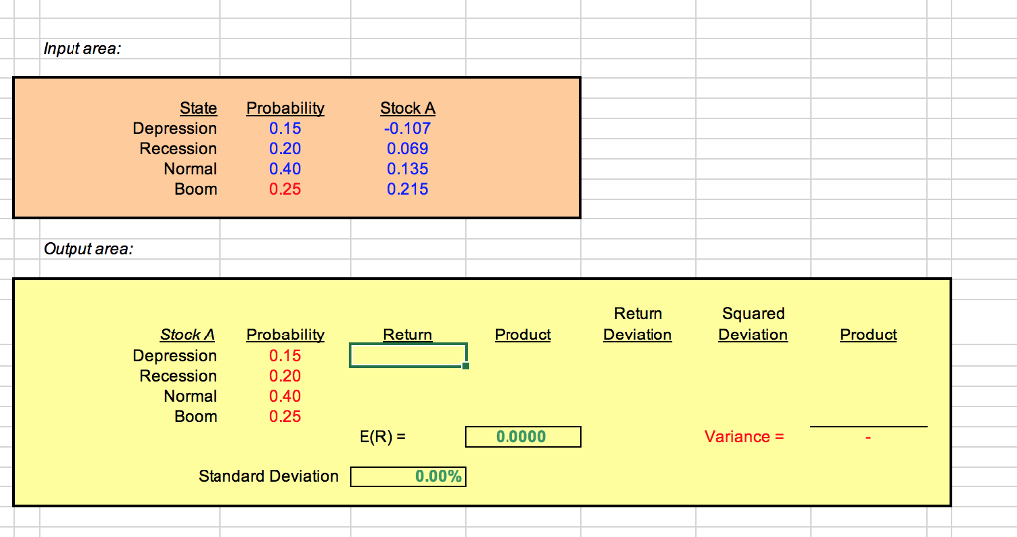Viewport: 1017px width, 537px height.
Task: Select Boom label in output area
Action: 196,416
